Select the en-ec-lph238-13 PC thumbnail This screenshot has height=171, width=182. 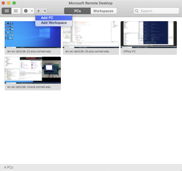[x=33, y=70]
